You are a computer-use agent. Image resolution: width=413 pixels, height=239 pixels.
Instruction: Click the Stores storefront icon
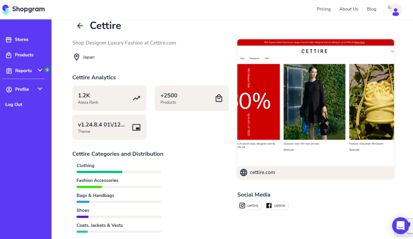click(9, 39)
